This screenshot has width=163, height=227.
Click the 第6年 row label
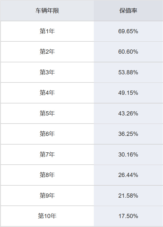(x=47, y=134)
